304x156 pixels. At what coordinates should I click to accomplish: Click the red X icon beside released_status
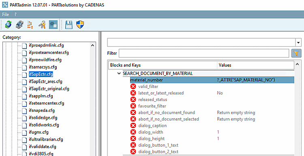click(x=133, y=99)
